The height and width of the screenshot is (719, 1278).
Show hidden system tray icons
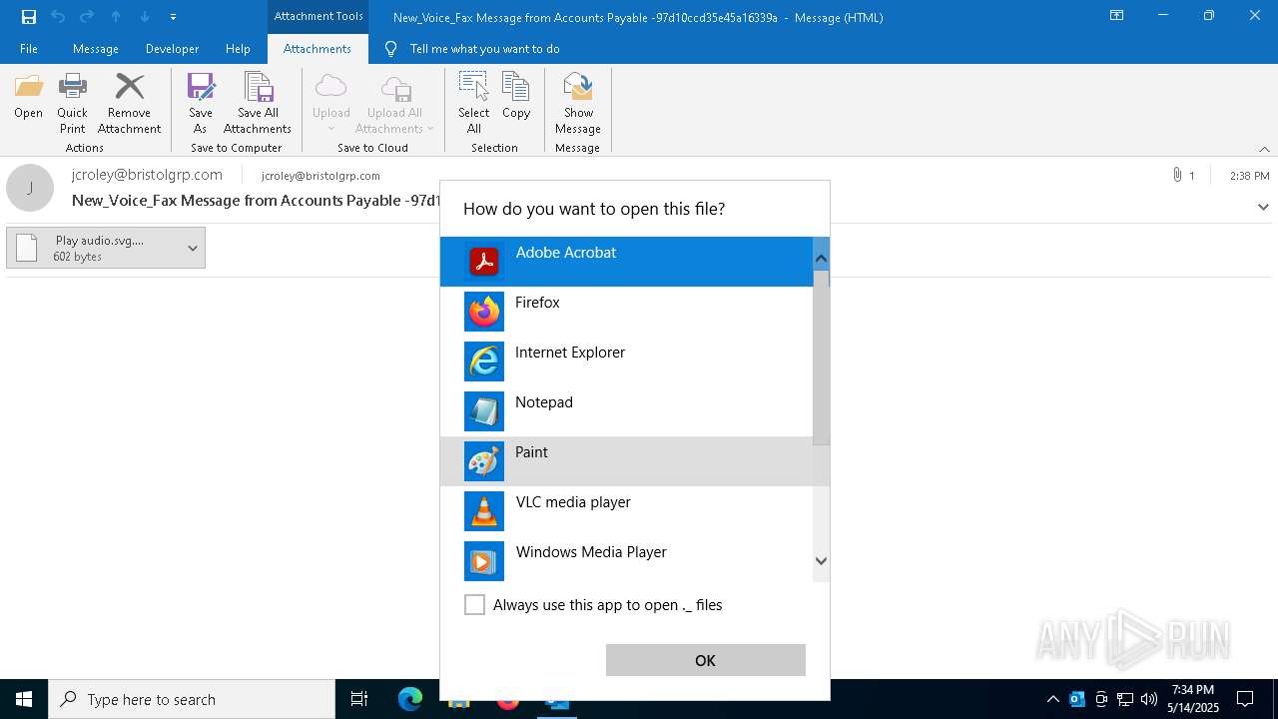click(x=1053, y=699)
